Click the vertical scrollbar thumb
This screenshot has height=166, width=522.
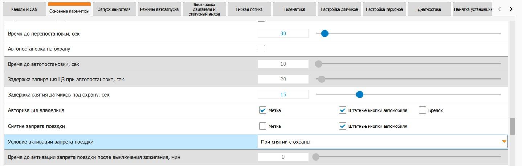point(513,127)
